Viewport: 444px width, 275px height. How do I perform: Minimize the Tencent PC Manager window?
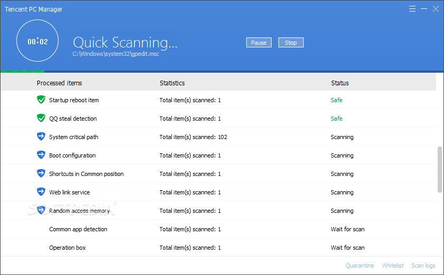pos(424,9)
